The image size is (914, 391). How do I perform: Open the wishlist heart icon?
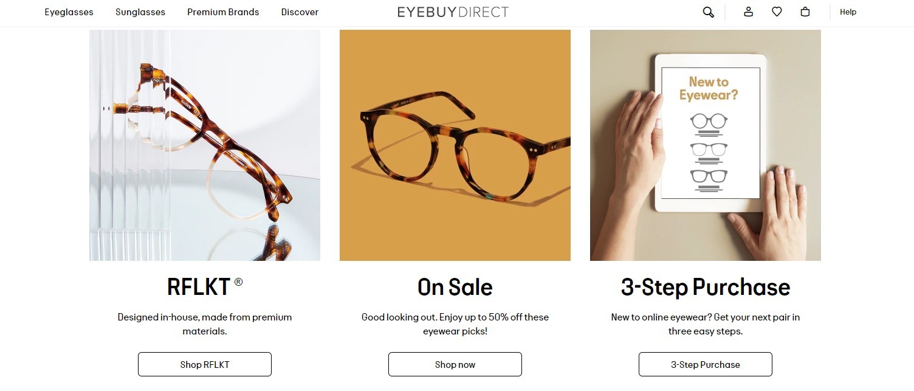pos(777,12)
